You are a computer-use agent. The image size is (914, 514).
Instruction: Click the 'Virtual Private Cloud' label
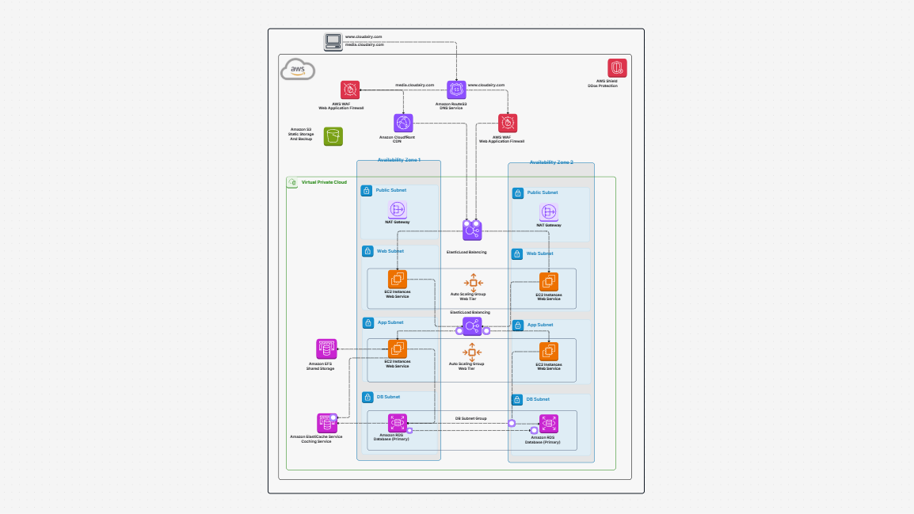[x=324, y=182]
